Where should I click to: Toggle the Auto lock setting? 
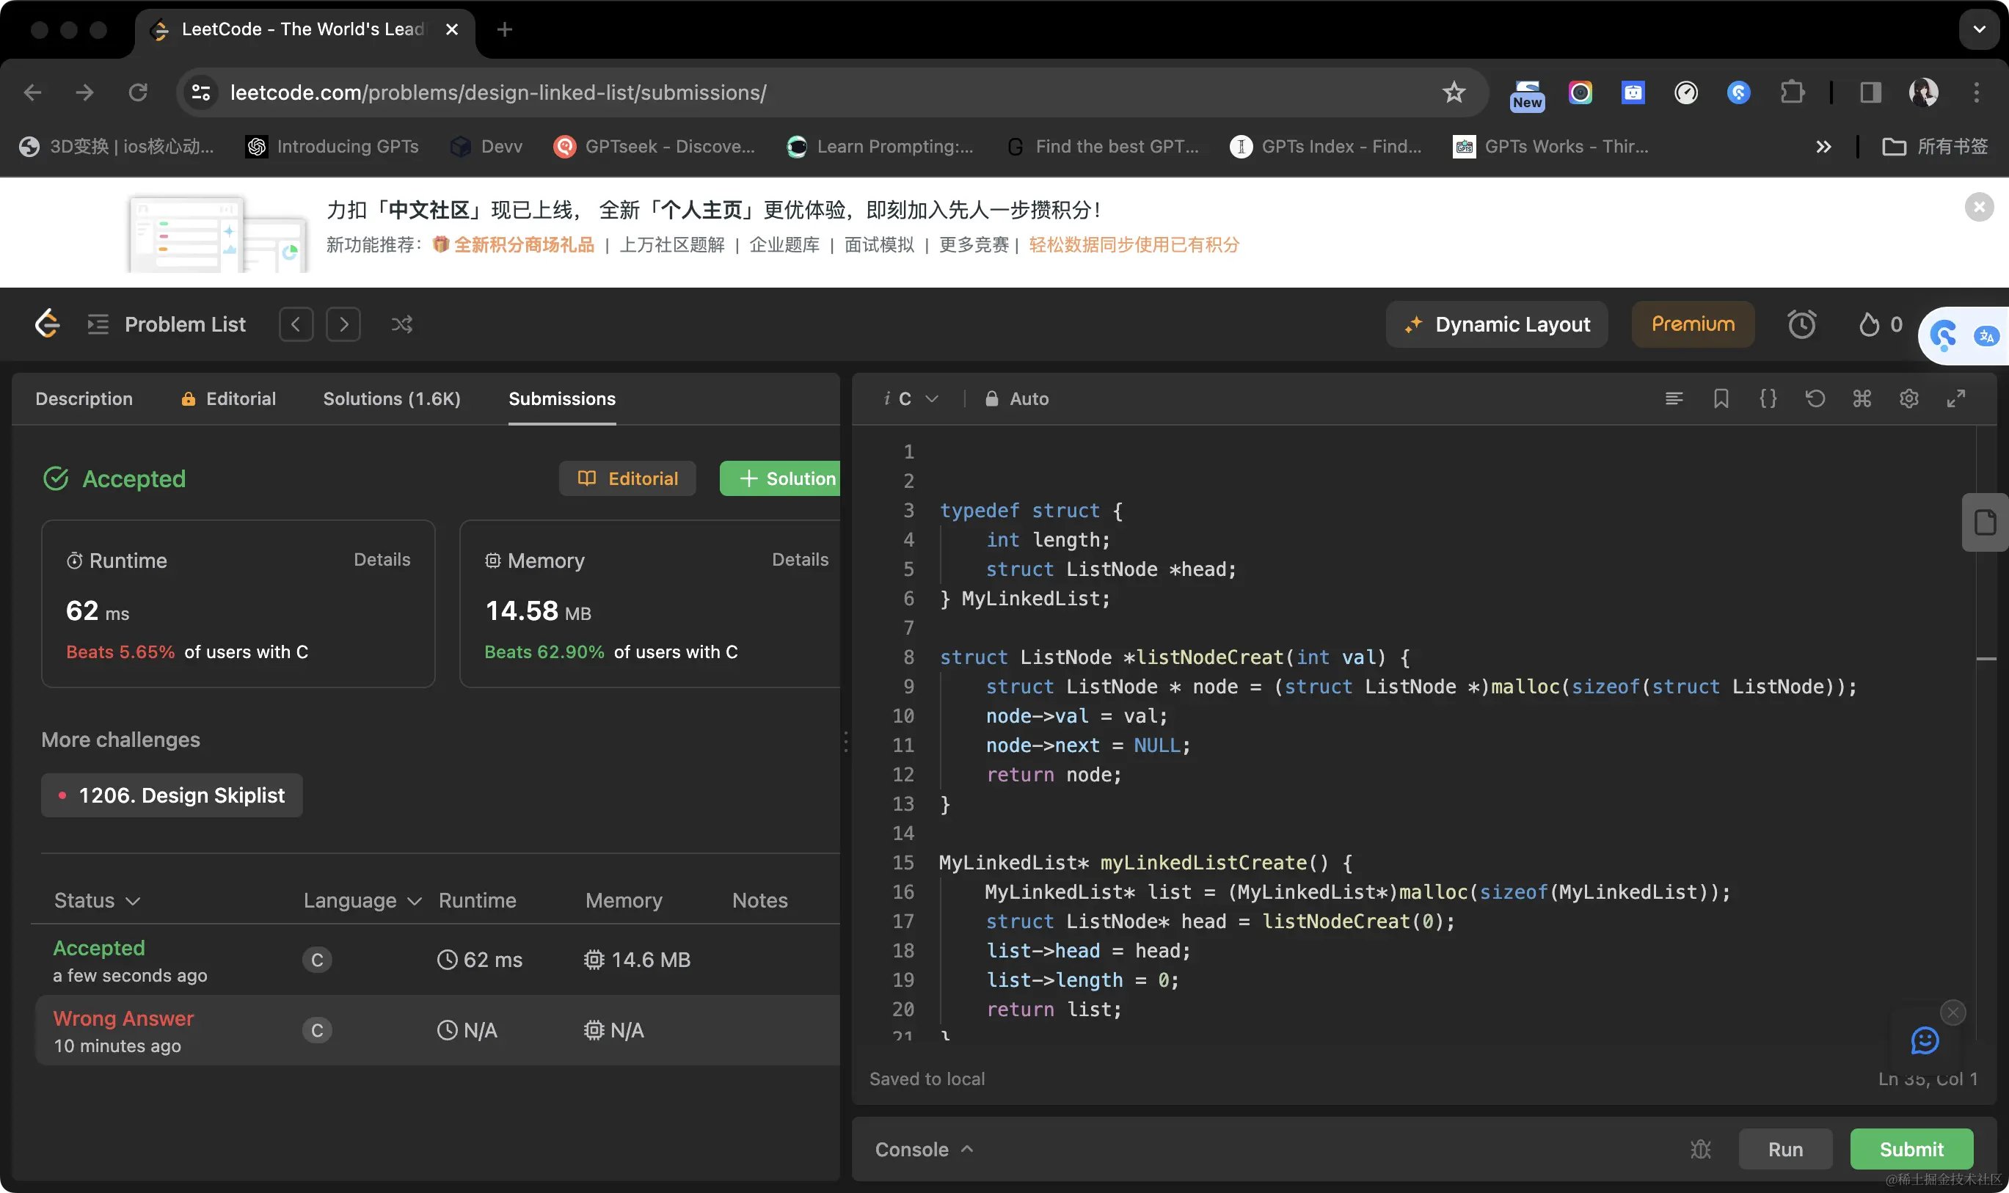pyautogui.click(x=1017, y=398)
